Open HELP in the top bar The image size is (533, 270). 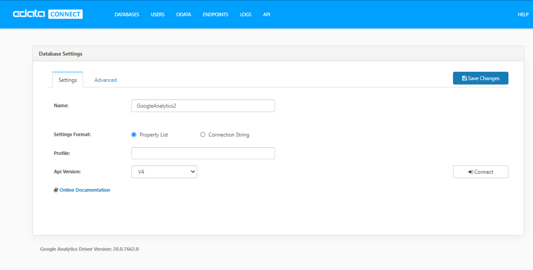[523, 15]
